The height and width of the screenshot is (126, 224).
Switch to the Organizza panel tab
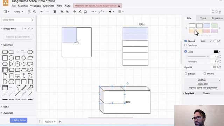click(217, 18)
